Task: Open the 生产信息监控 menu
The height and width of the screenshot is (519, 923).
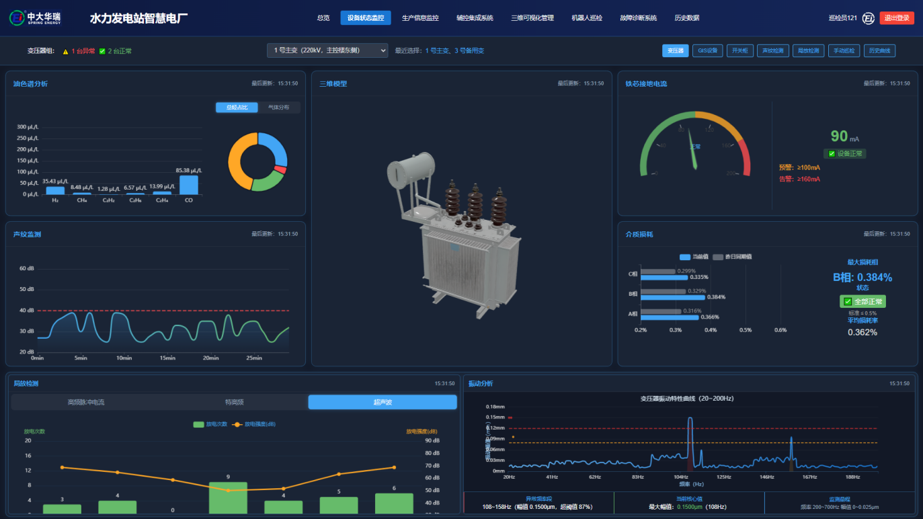Action: [x=420, y=18]
